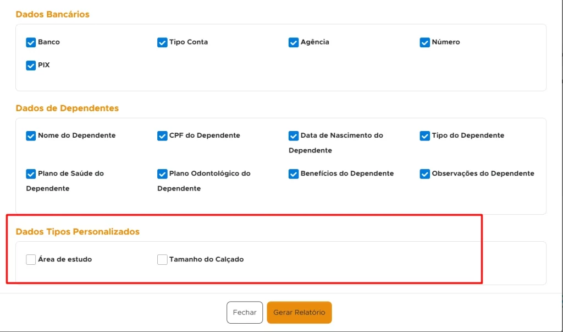Uncheck CPF do Dependente checkbox
This screenshot has height=332, width=563.
[x=162, y=135]
